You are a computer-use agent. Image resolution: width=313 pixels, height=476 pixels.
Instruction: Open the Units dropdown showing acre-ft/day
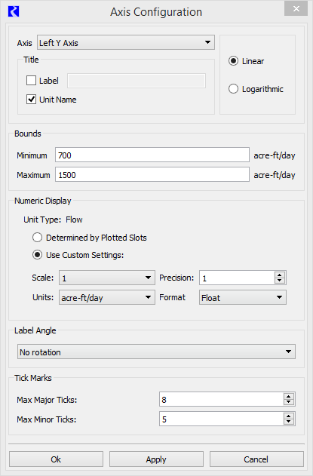[x=107, y=297]
